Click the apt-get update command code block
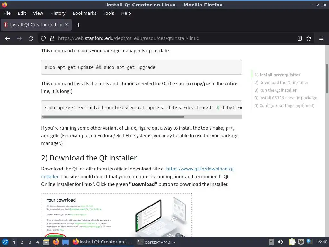 (141, 67)
